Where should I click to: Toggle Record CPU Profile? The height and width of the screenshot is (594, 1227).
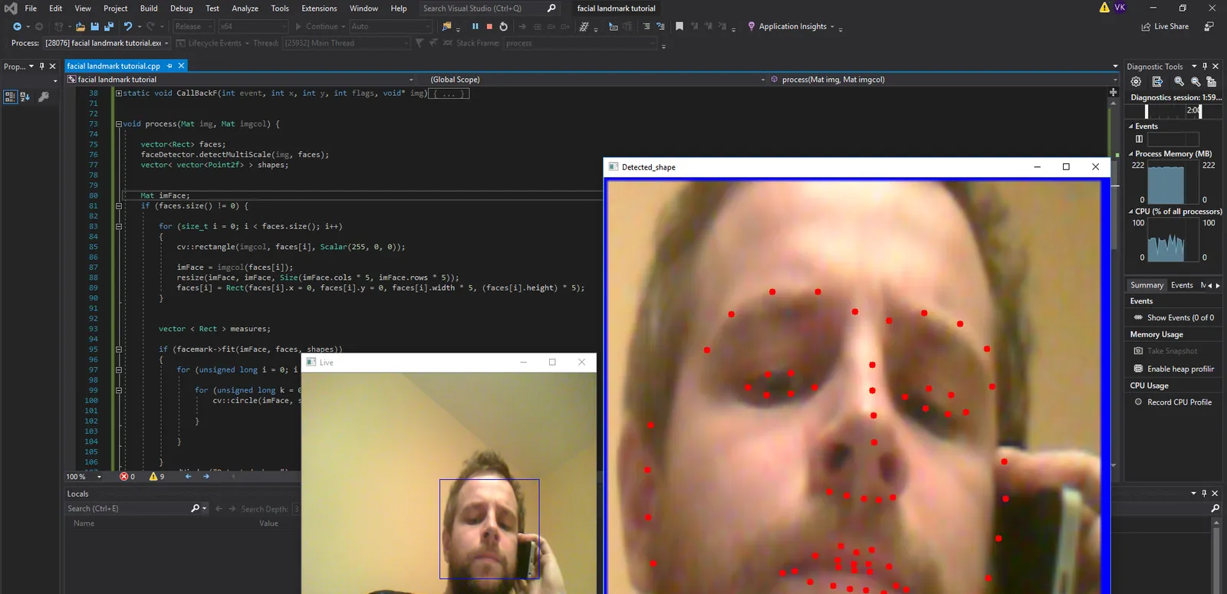1173,402
